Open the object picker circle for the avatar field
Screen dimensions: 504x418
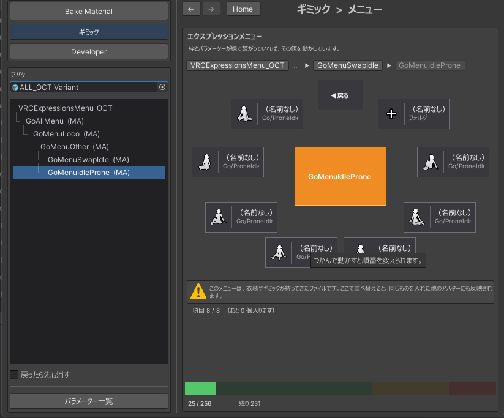click(x=162, y=87)
